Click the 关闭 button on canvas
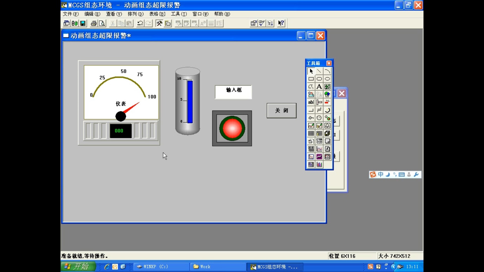The height and width of the screenshot is (272, 484). coord(282,111)
